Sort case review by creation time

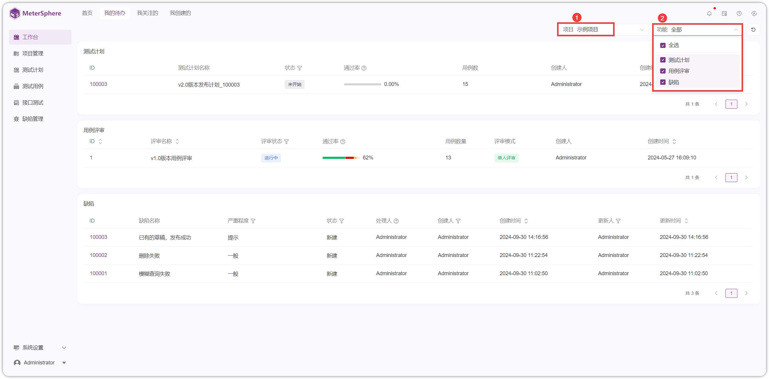click(674, 142)
